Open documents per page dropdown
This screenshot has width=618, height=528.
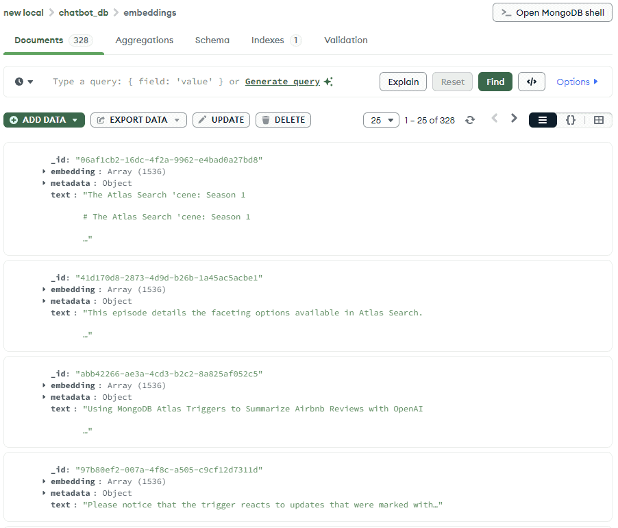(x=381, y=120)
